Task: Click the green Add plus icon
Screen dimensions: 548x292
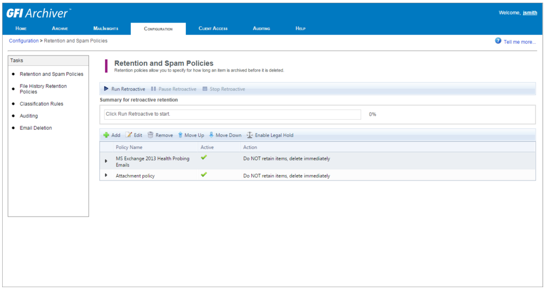Action: (x=106, y=135)
